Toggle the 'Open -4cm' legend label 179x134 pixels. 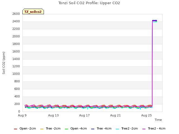click(x=79, y=128)
